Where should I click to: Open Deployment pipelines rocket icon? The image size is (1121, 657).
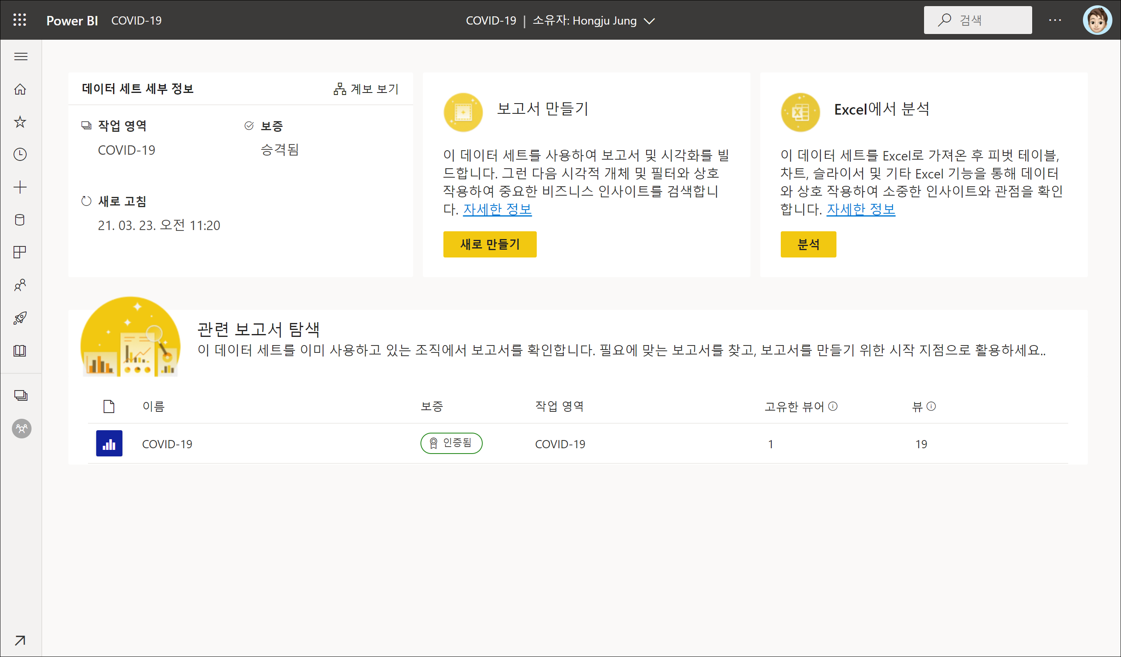pos(20,318)
